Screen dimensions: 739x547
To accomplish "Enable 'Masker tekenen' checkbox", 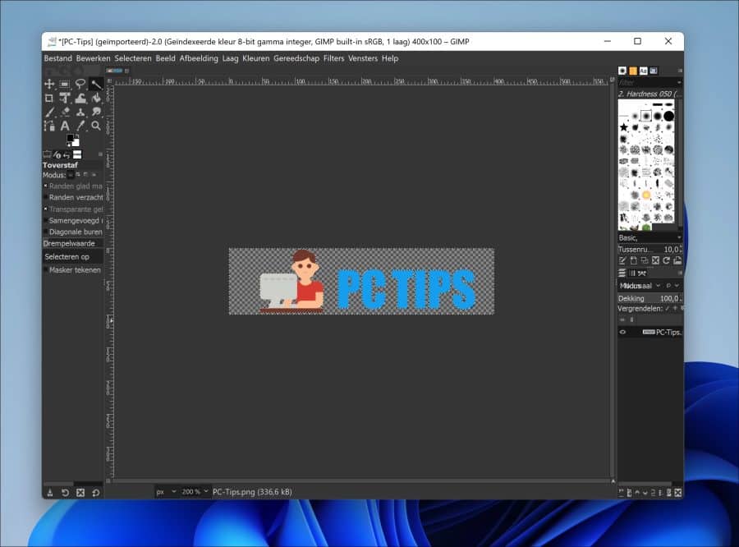I will point(46,269).
